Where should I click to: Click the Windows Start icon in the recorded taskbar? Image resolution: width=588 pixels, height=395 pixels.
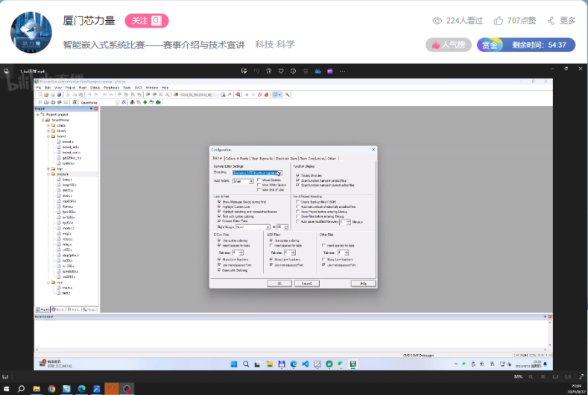click(233, 364)
